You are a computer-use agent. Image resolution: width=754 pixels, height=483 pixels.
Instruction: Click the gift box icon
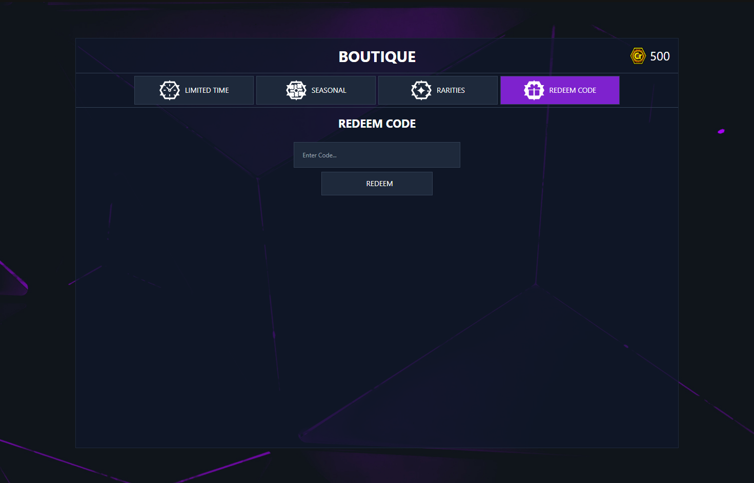click(x=534, y=90)
